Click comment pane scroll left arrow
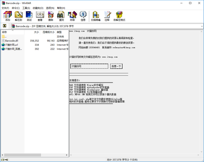This screenshot has width=204, height=162. click(71, 155)
